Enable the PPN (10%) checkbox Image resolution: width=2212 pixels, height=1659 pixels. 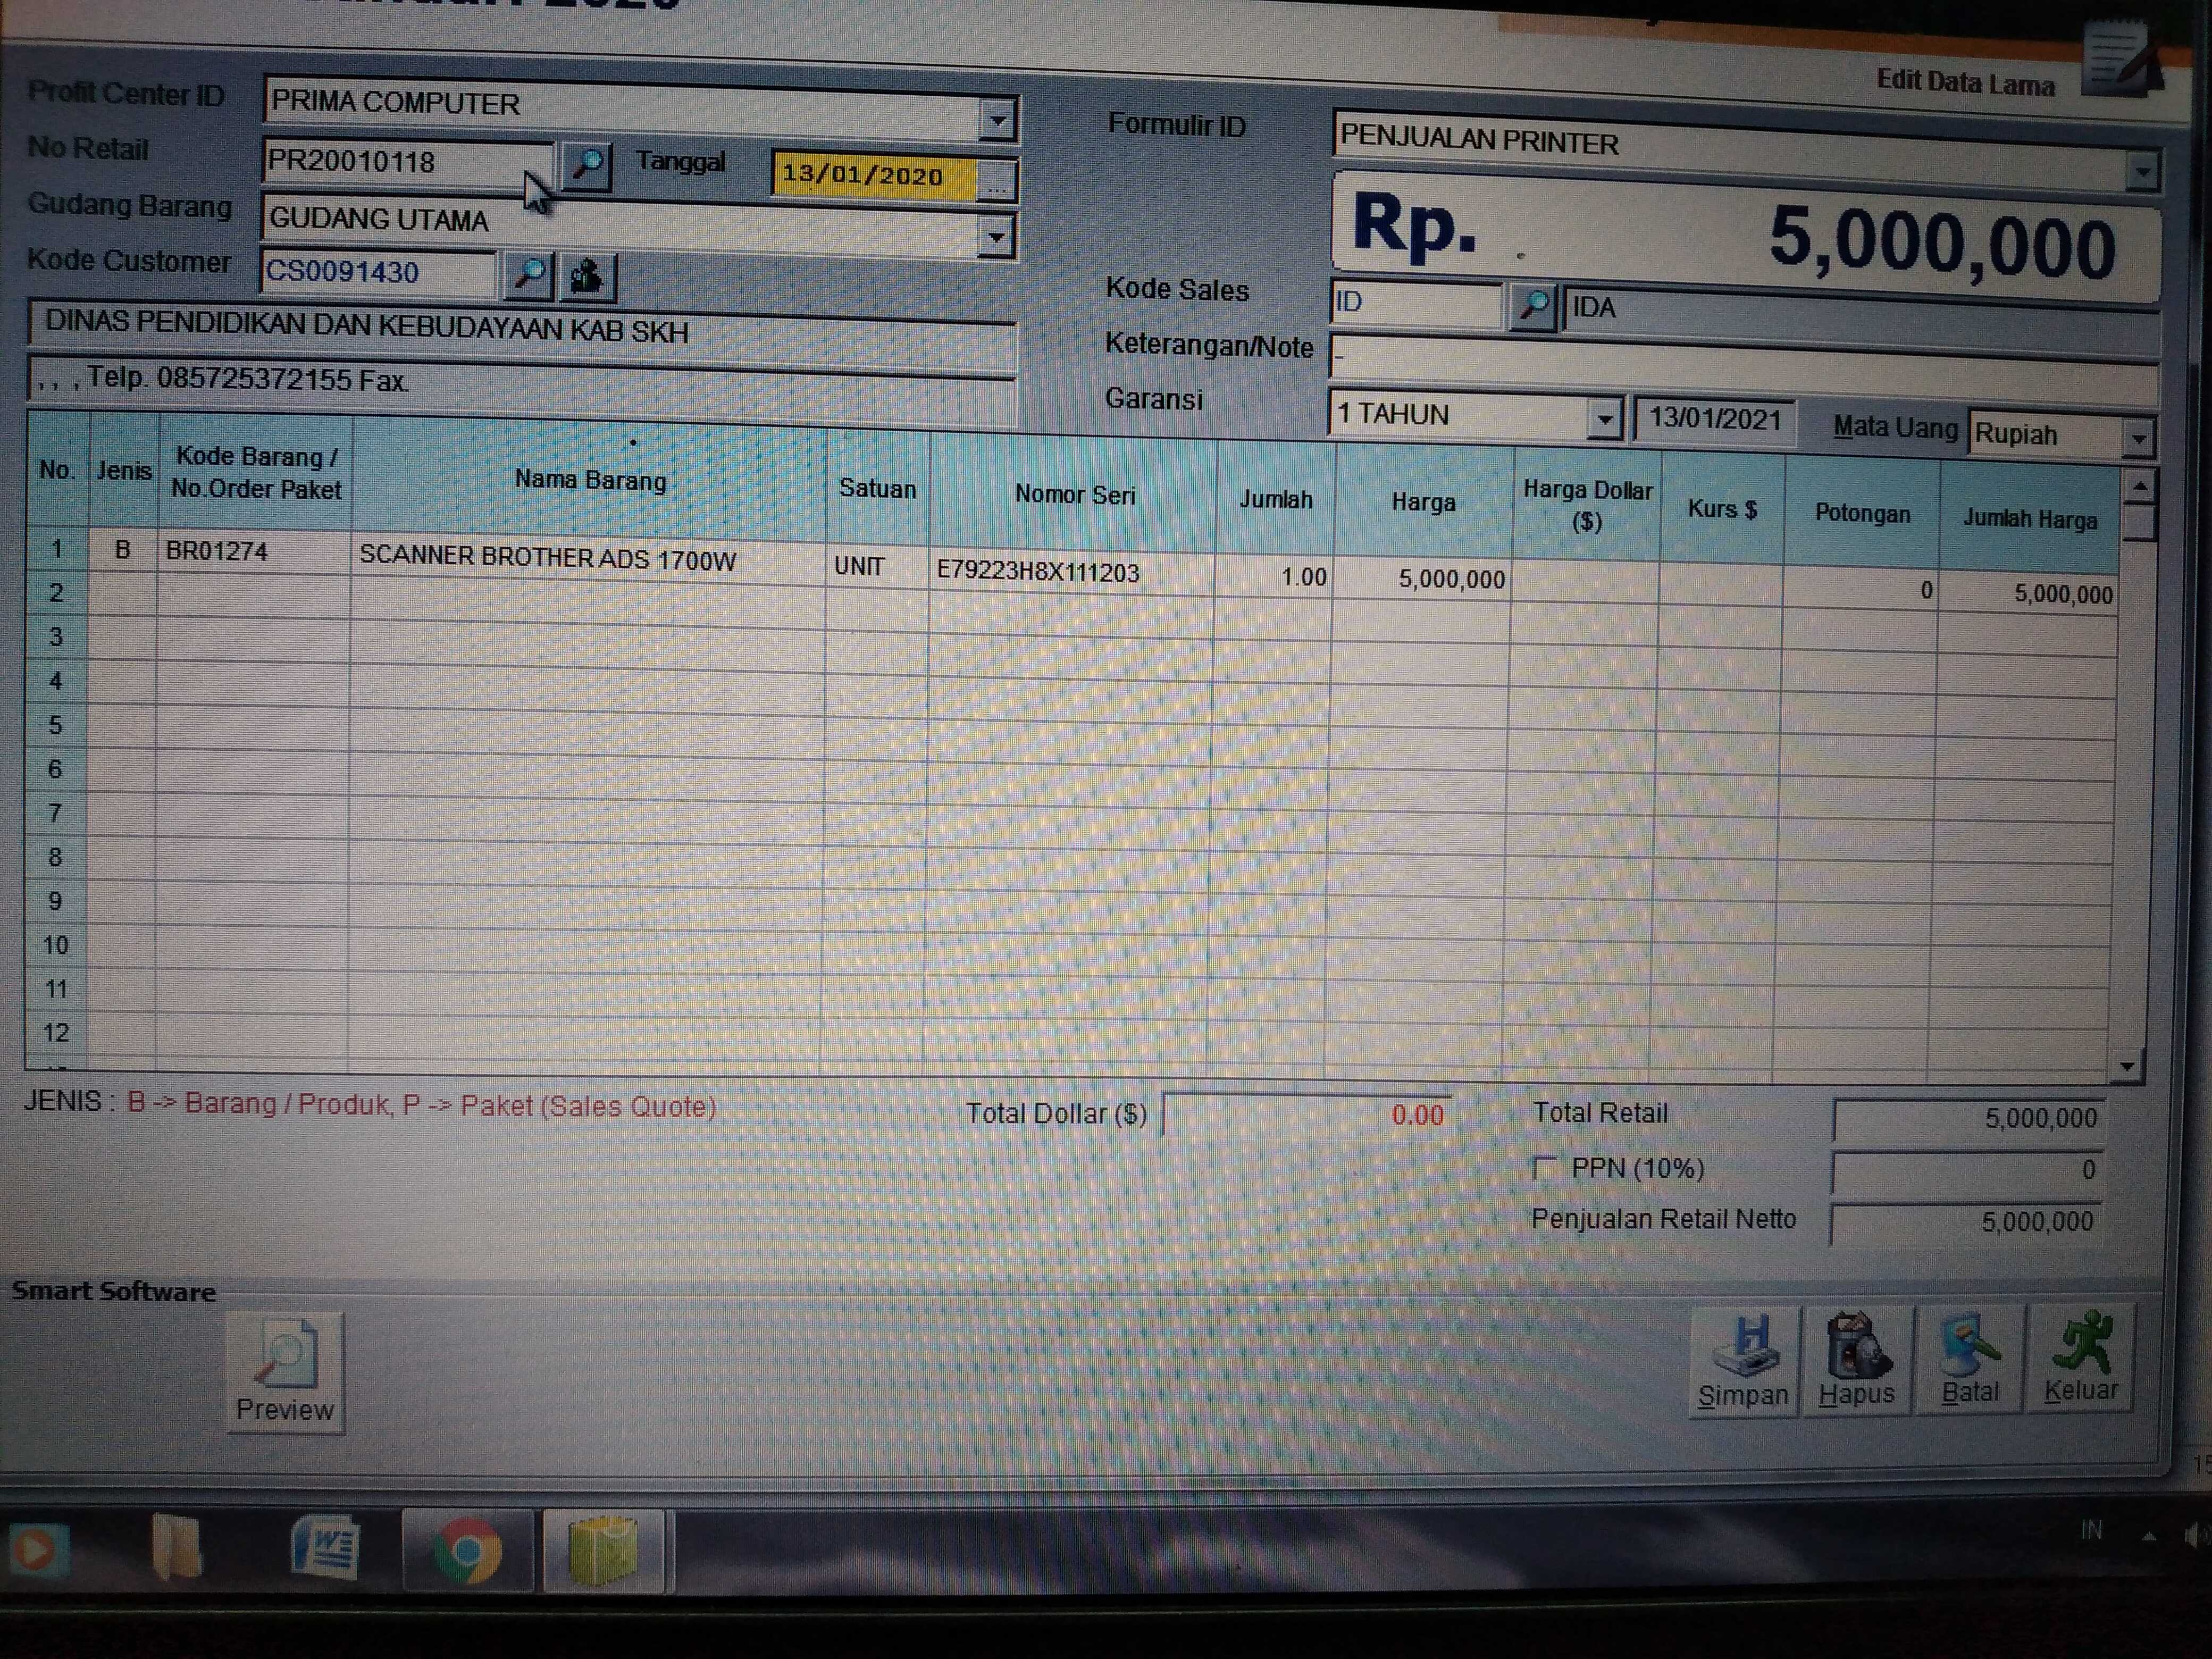pyautogui.click(x=1545, y=1168)
